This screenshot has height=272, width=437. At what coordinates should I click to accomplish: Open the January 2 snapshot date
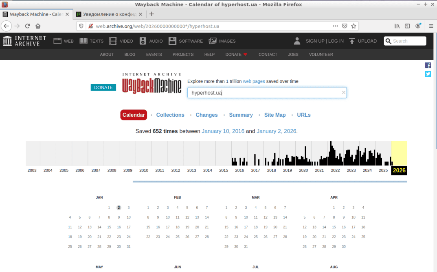pos(119,207)
